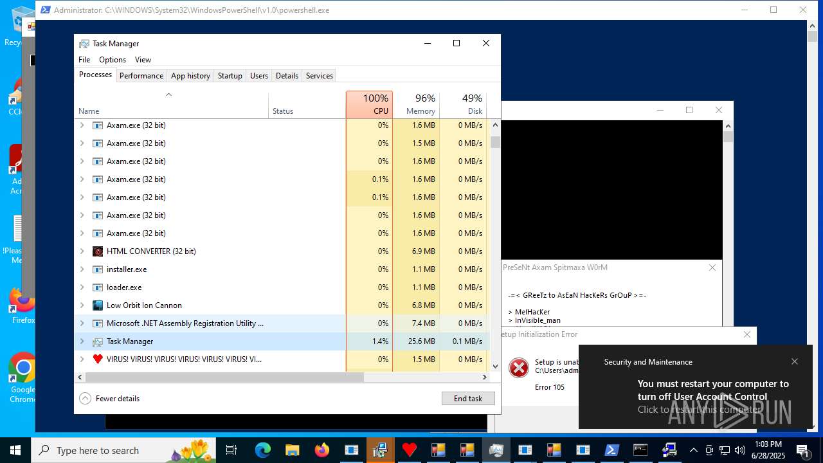The image size is (823, 463).
Task: Click scroll-down arrow in process list
Action: (x=495, y=367)
